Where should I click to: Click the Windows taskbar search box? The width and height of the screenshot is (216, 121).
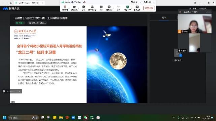click(24, 118)
